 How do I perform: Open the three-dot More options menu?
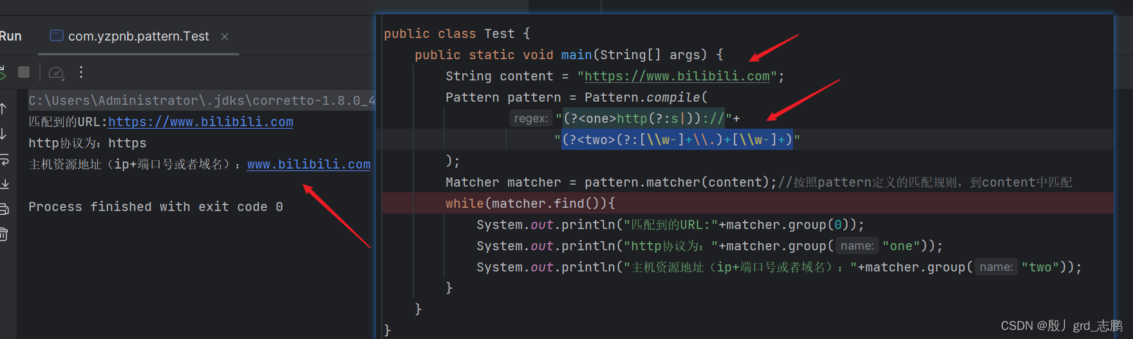click(81, 72)
